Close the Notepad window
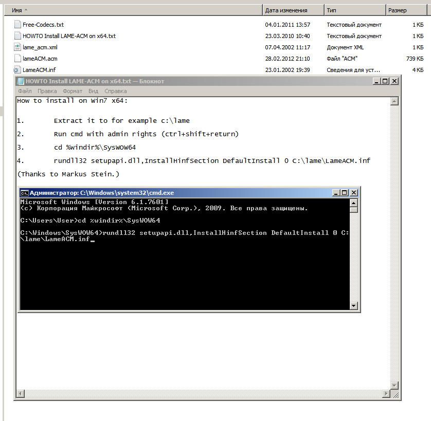 [x=394, y=81]
